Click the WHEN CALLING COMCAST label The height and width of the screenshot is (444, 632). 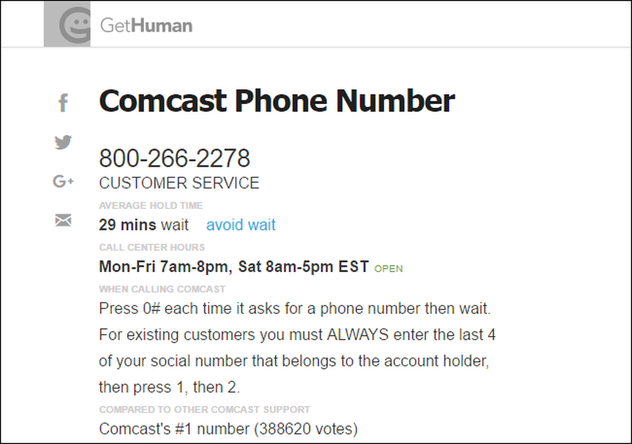click(162, 289)
